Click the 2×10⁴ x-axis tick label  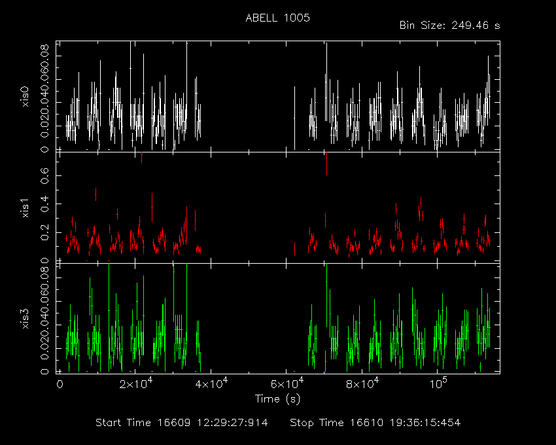tap(136, 383)
